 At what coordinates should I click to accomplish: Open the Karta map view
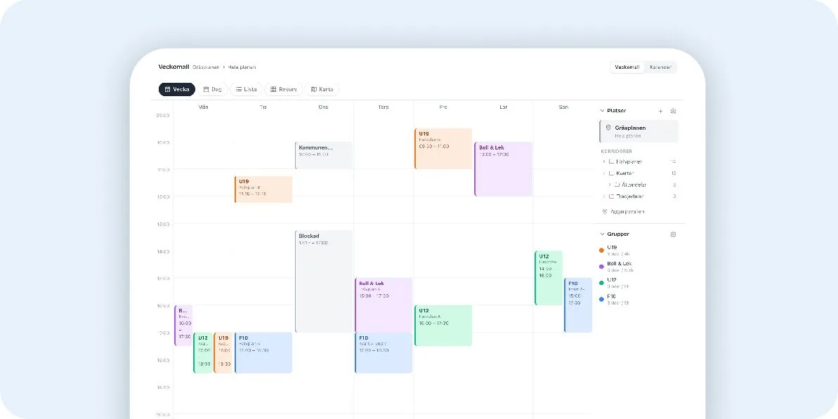(x=322, y=89)
